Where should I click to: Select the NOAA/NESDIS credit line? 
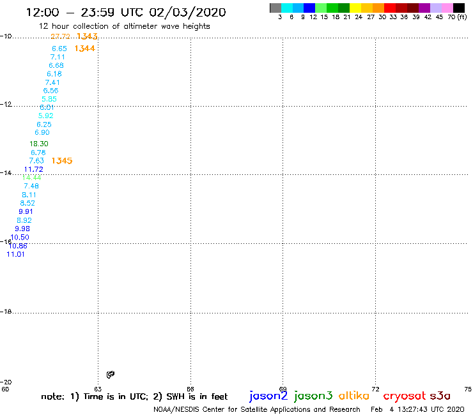point(257,409)
